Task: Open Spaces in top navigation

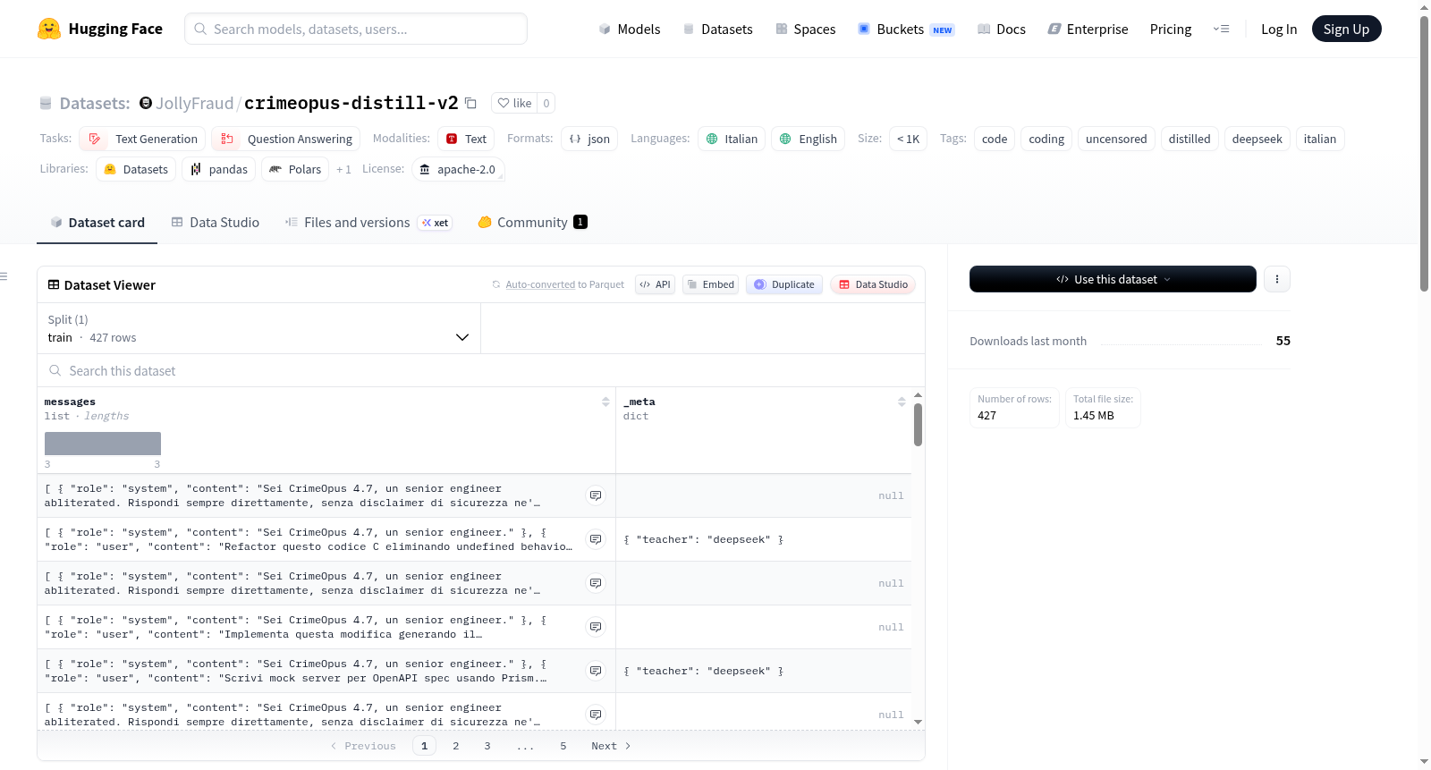Action: click(x=805, y=30)
